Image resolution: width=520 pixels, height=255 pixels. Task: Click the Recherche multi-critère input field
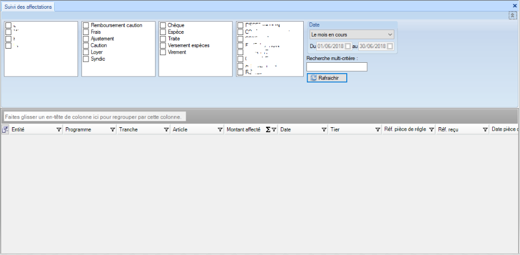[337, 67]
